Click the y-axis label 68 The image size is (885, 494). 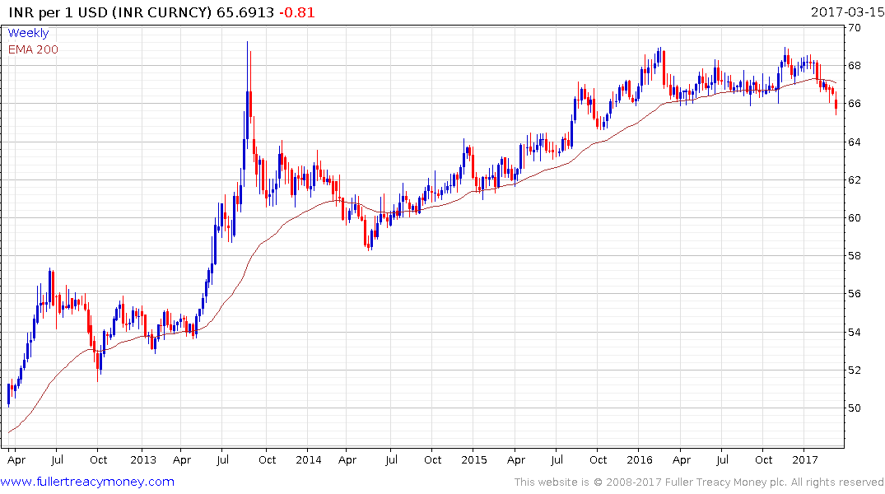854,66
